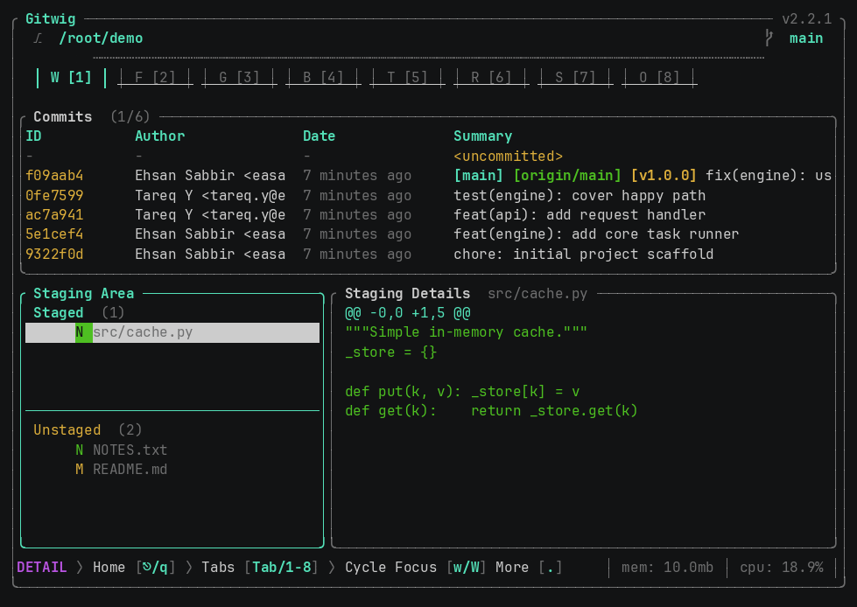Click the [v1.0.0] version tag
The height and width of the screenshot is (607, 857).
664,176
